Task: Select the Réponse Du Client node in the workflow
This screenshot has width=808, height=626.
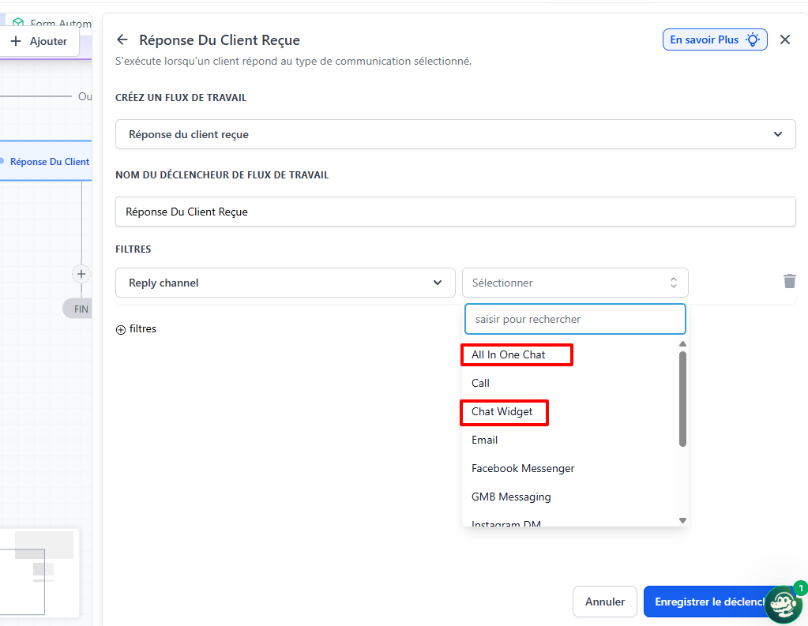Action: [x=46, y=161]
